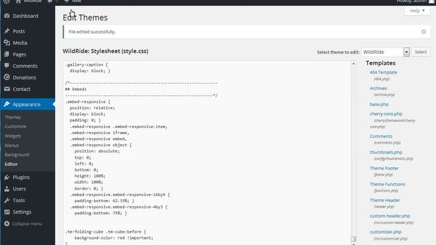This screenshot has width=436, height=245.
Task: Open the Users menu
Action: click(x=19, y=189)
